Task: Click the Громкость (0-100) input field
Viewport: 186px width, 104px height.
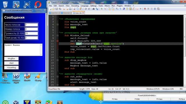Action: pos(31,34)
